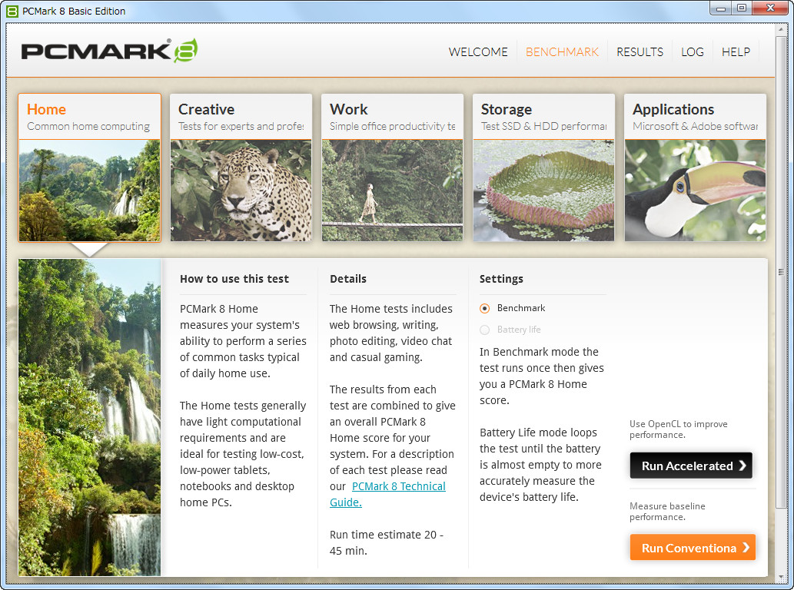Open the PCMark 8 Technical Guide link
This screenshot has width=794, height=590.
point(388,494)
